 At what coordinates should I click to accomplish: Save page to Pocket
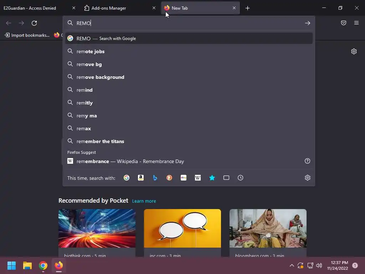[344, 23]
